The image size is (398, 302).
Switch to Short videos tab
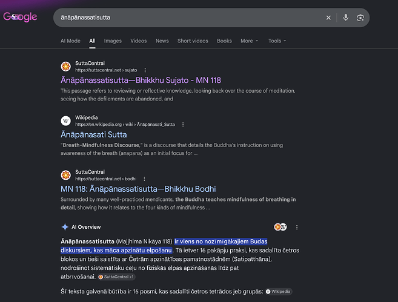(193, 41)
